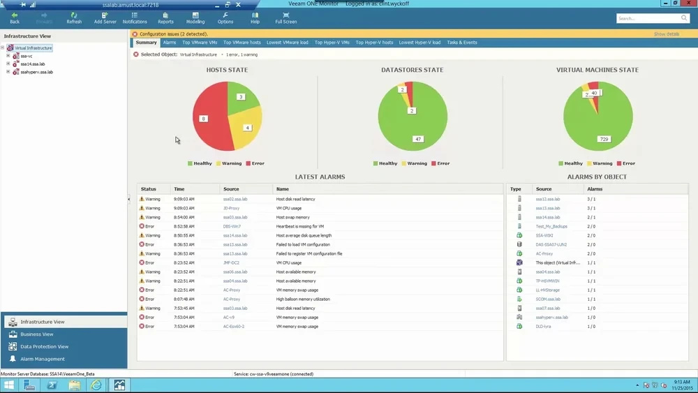Click the ssahyperv.ssa.lab type icon
The image size is (698, 393).
[519, 318]
